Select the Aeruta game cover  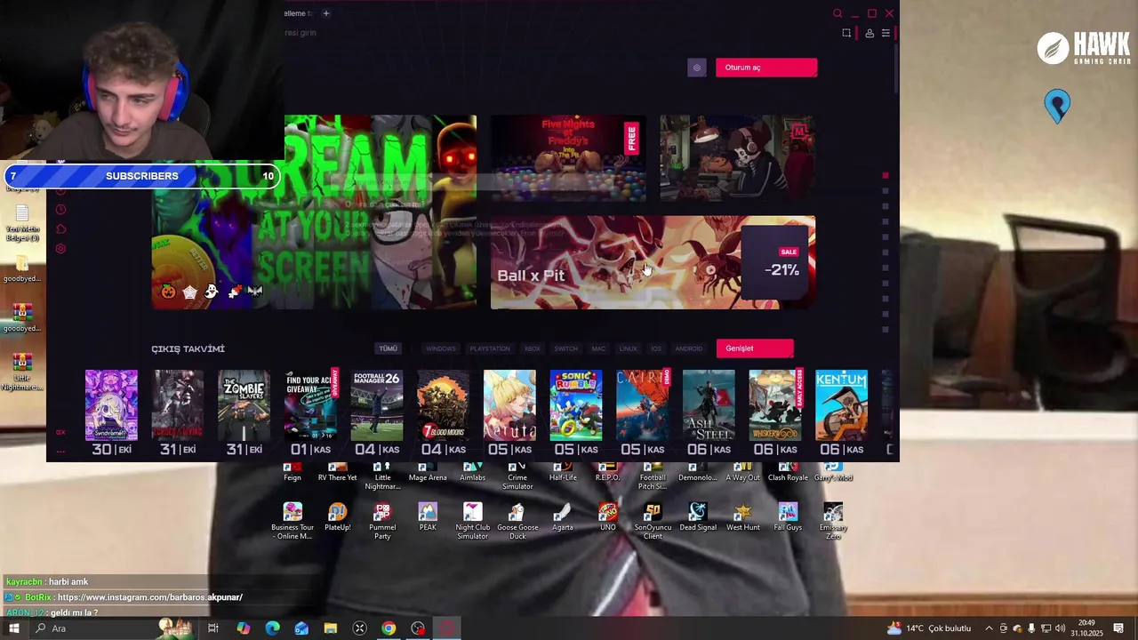coord(509,405)
